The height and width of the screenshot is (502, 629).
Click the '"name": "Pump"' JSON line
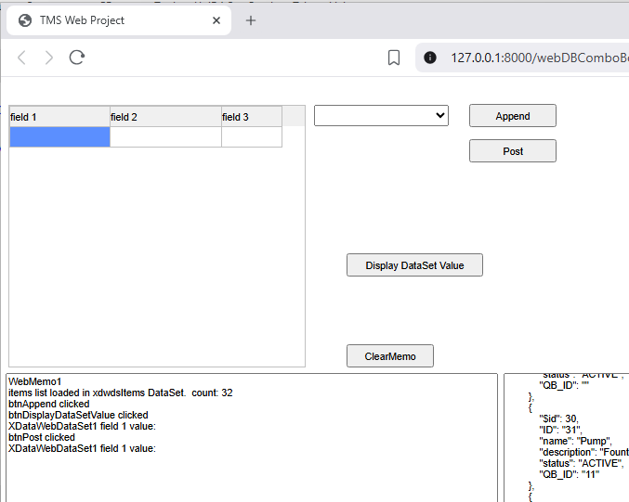click(576, 441)
